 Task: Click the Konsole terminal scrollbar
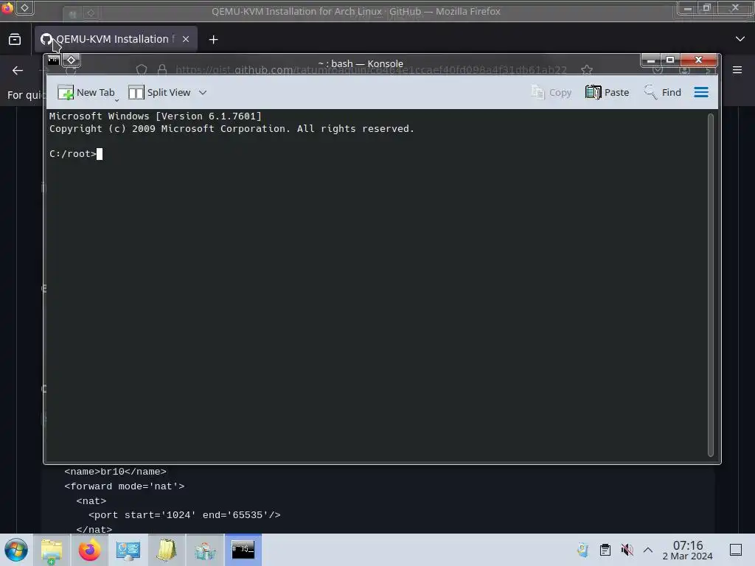coord(710,285)
